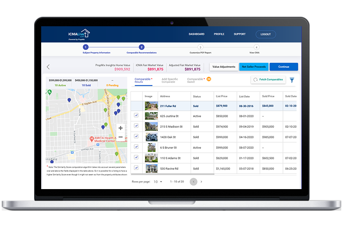Jump to step 4 View CMA
343x246 pixels.
[x=256, y=47]
